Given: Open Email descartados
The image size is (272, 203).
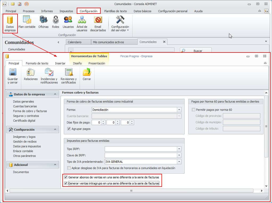Looking at the screenshot, I should pos(98,24).
